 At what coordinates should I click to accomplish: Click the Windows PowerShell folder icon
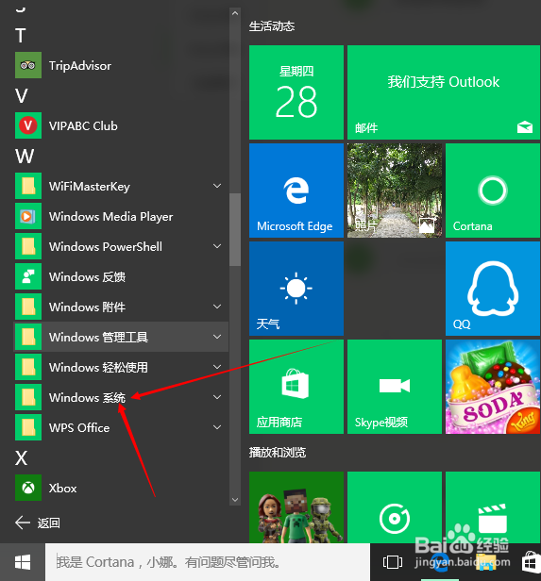(x=28, y=246)
